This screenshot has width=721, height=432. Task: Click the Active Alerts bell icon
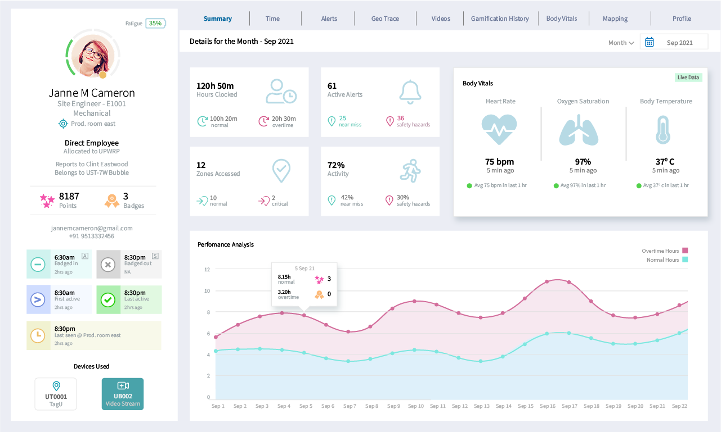click(x=410, y=92)
